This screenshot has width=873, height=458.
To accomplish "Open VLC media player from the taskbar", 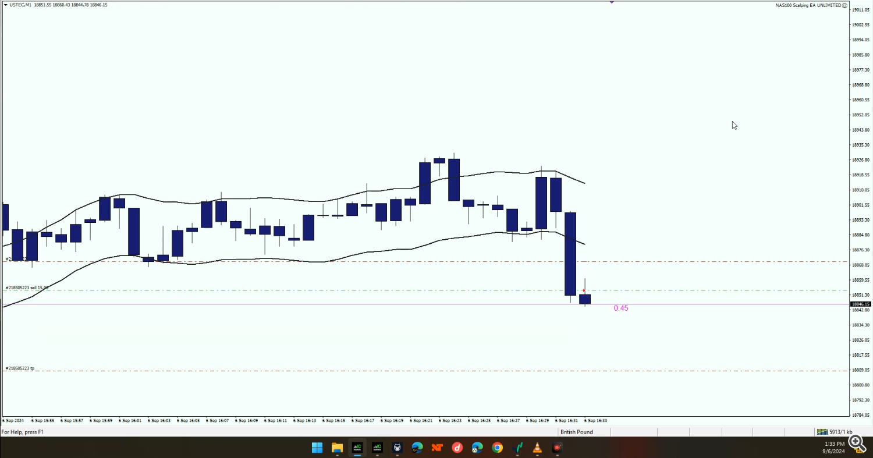I will (537, 448).
